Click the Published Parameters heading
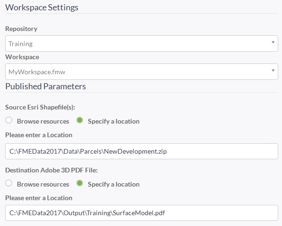This screenshot has height=226, width=282. click(x=46, y=86)
